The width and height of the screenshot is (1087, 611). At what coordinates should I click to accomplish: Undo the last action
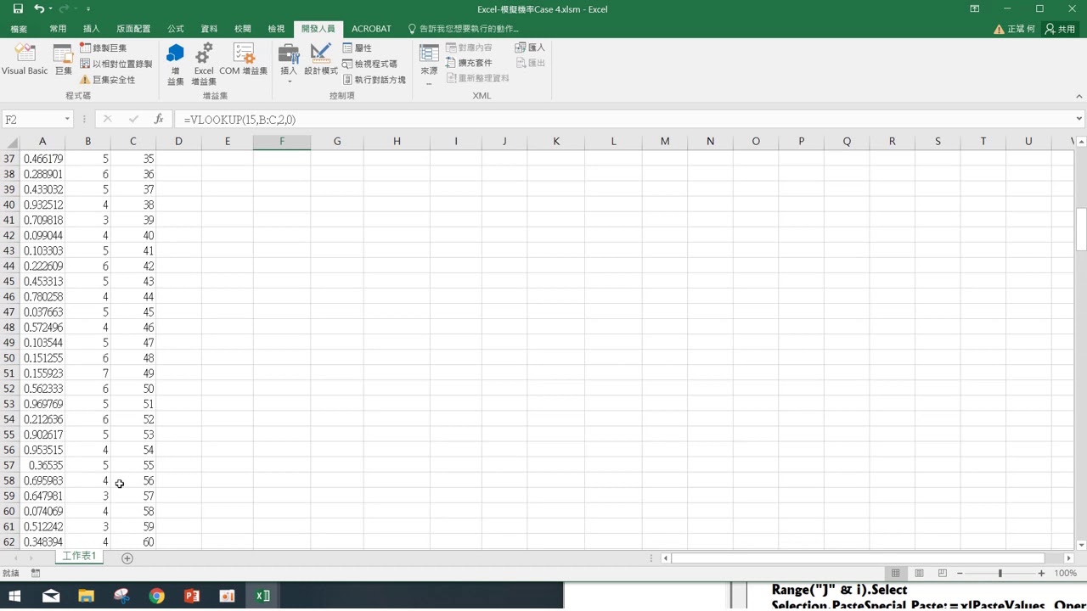click(39, 9)
